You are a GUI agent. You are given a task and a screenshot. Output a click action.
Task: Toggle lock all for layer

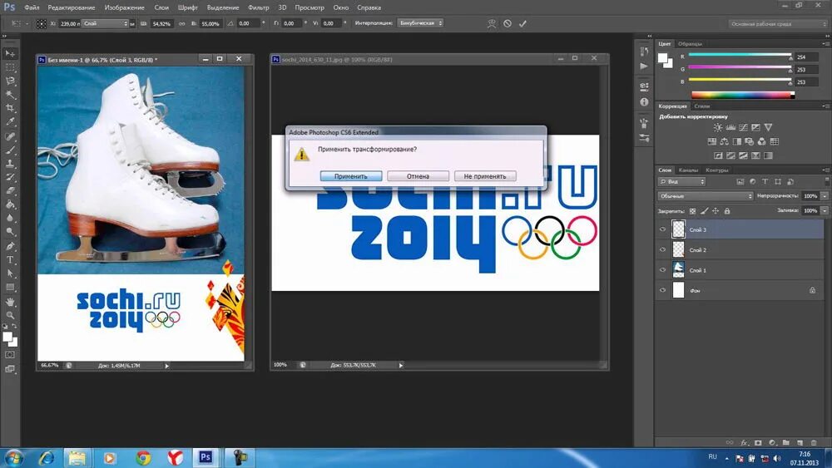(x=727, y=211)
